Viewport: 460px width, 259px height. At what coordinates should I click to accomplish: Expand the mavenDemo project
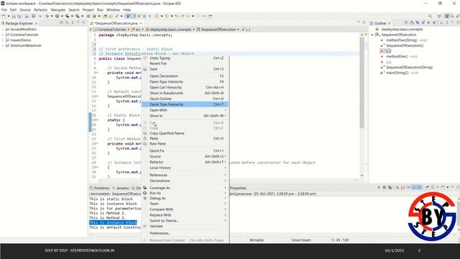pos(3,40)
